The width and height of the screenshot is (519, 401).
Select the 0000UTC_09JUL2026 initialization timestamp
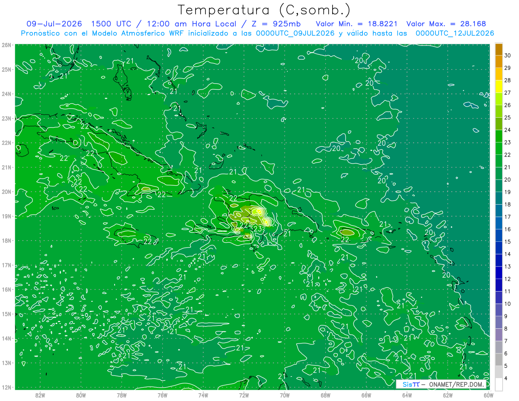(x=295, y=33)
